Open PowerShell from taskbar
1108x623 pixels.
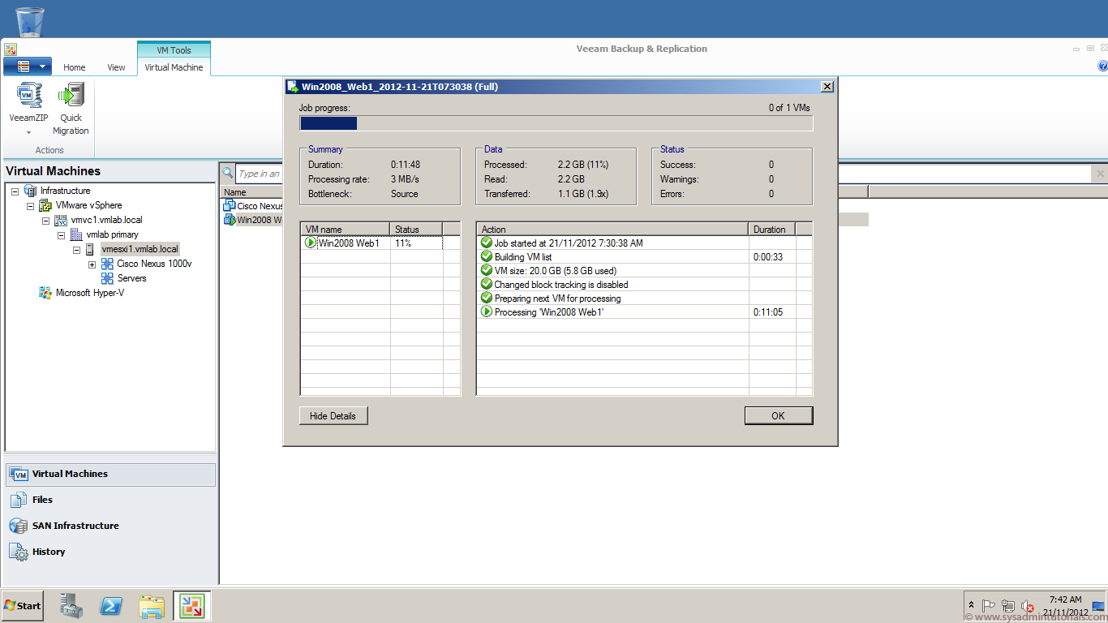(111, 606)
